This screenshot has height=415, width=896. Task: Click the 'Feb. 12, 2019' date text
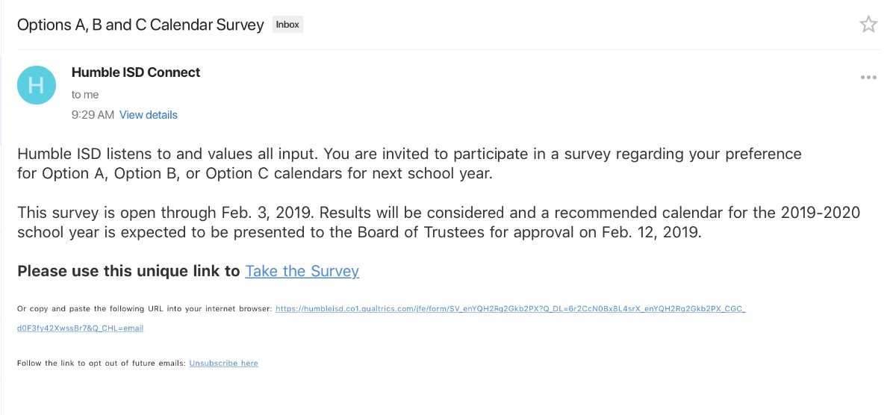[651, 231]
